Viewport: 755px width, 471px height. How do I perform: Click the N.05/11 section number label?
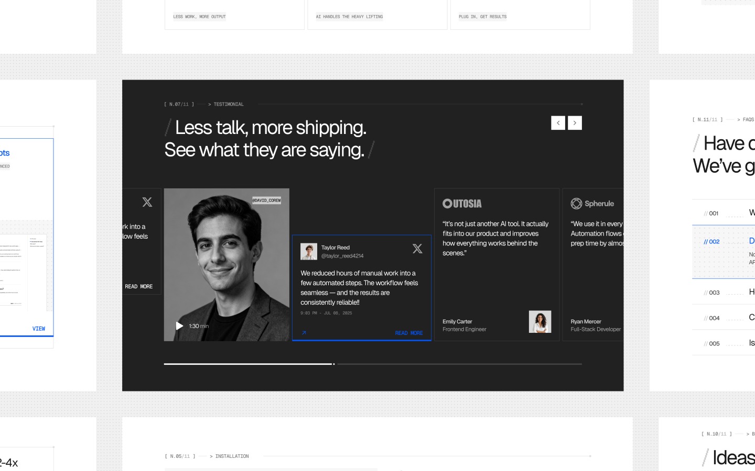pyautogui.click(x=180, y=456)
